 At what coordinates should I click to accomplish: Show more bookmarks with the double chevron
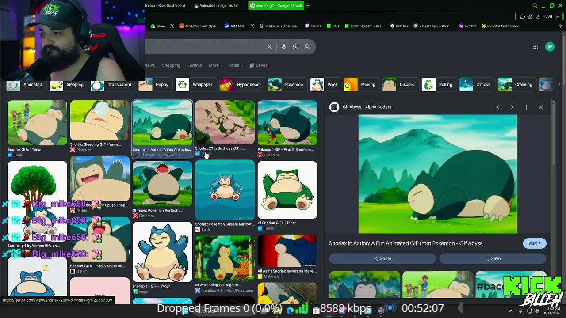point(560,26)
